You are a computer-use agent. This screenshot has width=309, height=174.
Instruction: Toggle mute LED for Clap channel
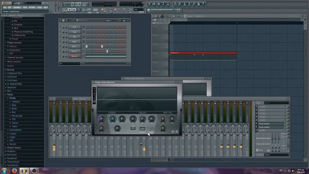coord(60,32)
